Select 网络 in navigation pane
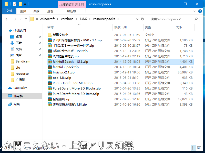The image size is (205, 153). tap(17, 104)
